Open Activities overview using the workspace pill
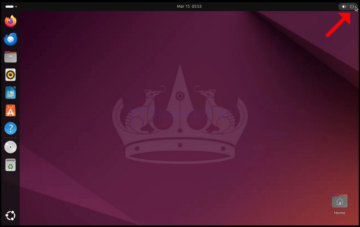 pos(9,6)
